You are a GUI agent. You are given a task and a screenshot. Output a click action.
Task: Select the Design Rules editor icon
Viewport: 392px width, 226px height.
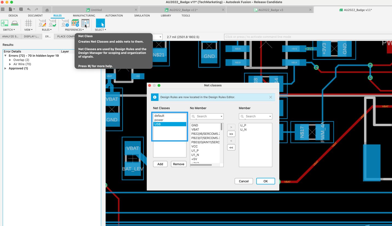click(42, 23)
